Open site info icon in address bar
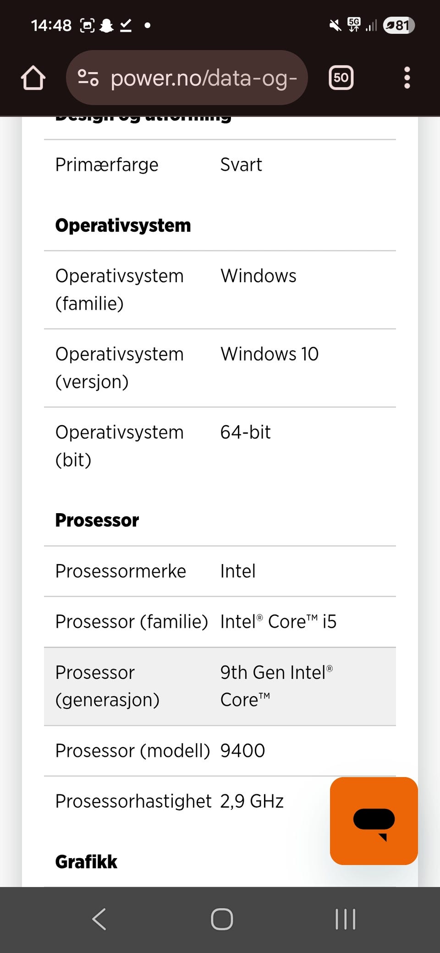Image resolution: width=440 pixels, height=953 pixels. click(x=88, y=78)
